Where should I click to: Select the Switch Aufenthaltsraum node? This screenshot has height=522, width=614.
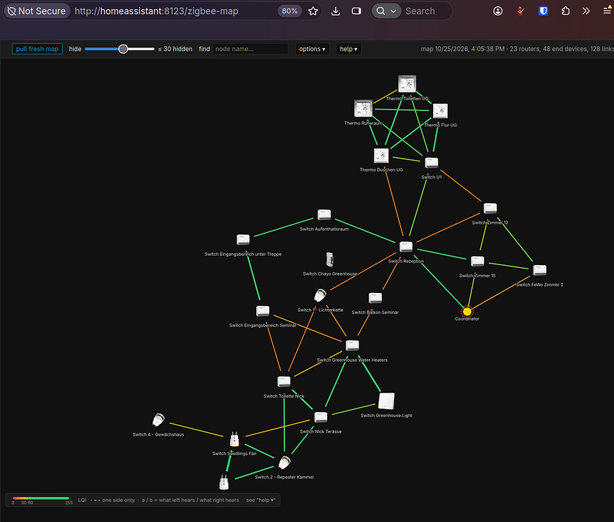click(324, 214)
